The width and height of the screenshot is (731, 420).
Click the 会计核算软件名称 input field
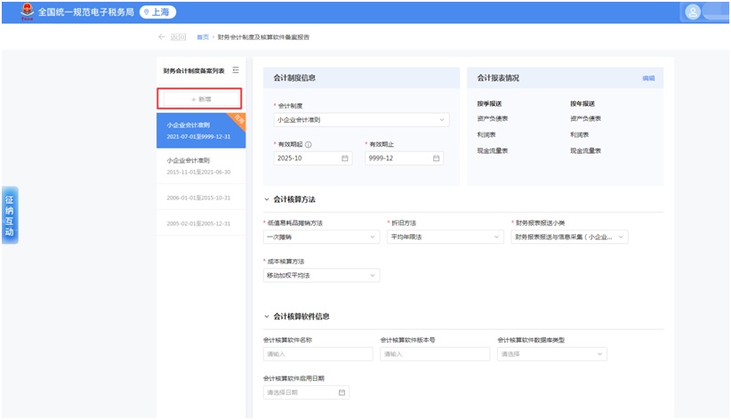pos(318,354)
